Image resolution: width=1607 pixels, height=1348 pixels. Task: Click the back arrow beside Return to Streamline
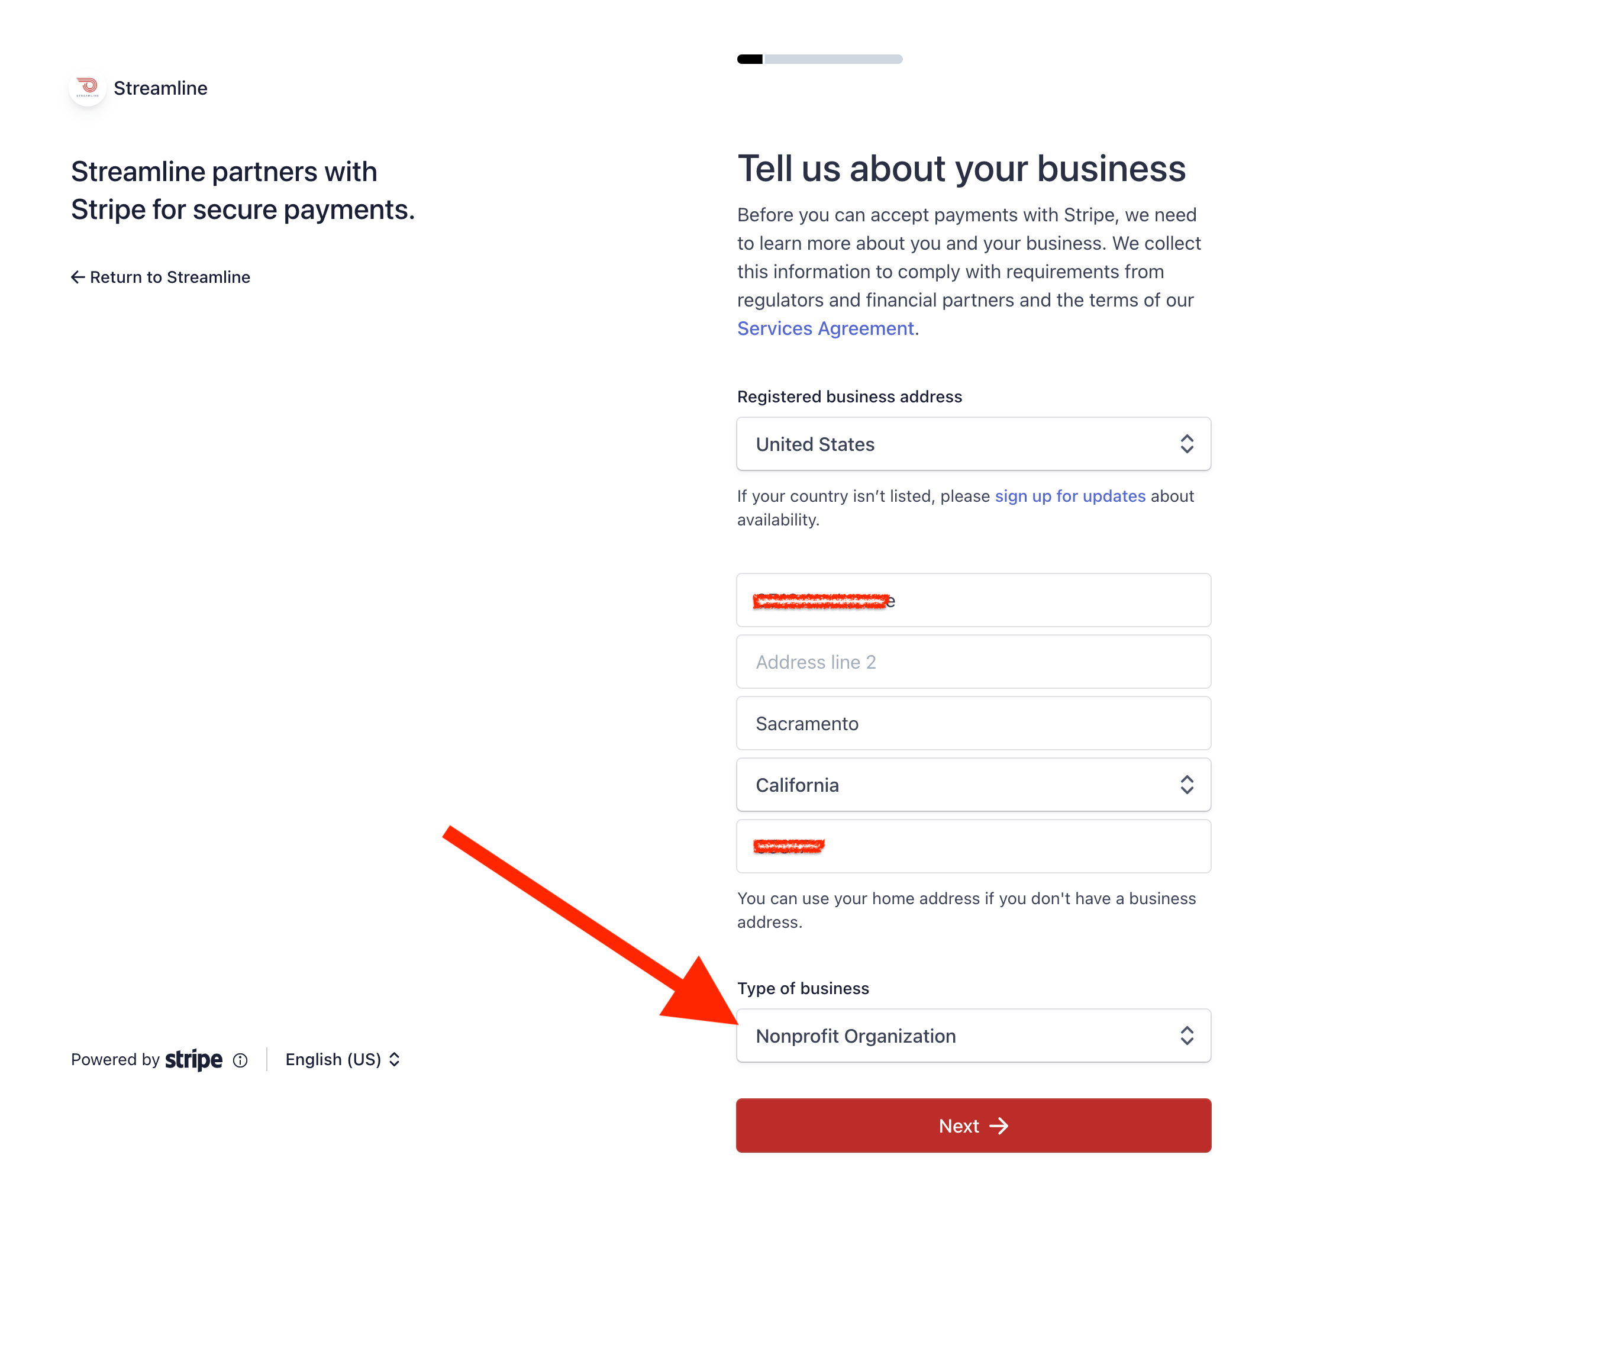tap(78, 277)
